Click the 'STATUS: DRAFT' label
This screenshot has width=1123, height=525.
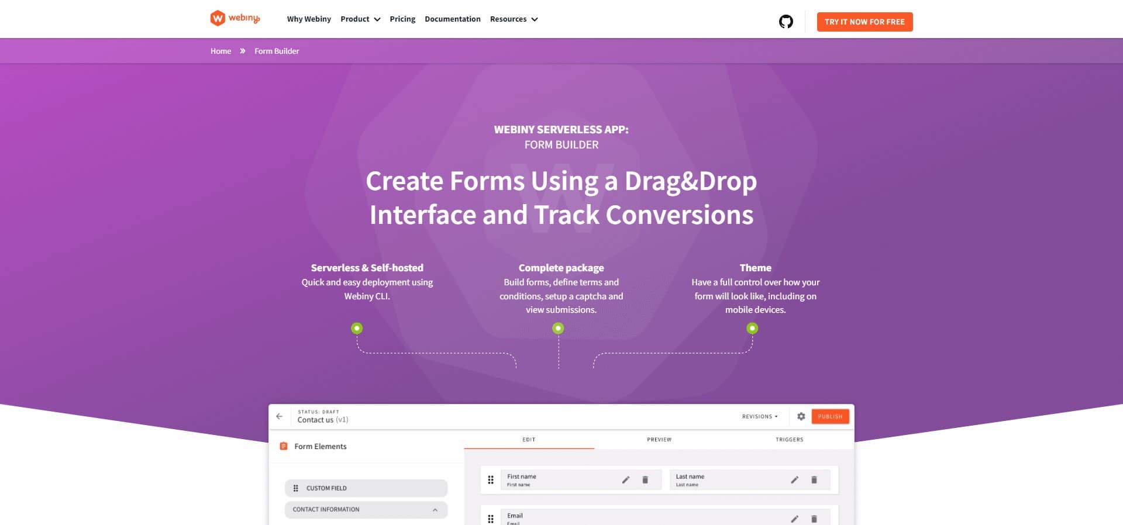(318, 412)
